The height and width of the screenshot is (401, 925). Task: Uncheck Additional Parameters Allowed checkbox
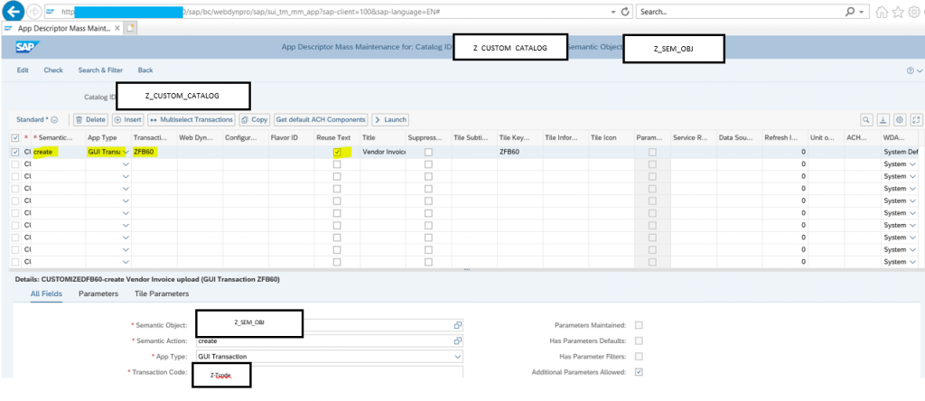639,372
